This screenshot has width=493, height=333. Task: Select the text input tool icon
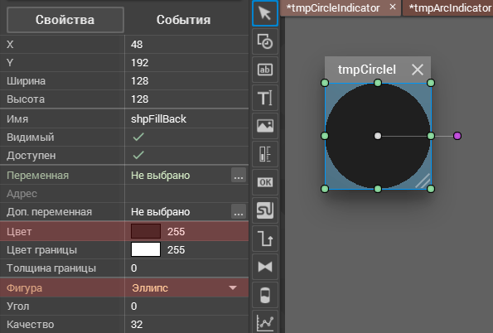tap(265, 98)
